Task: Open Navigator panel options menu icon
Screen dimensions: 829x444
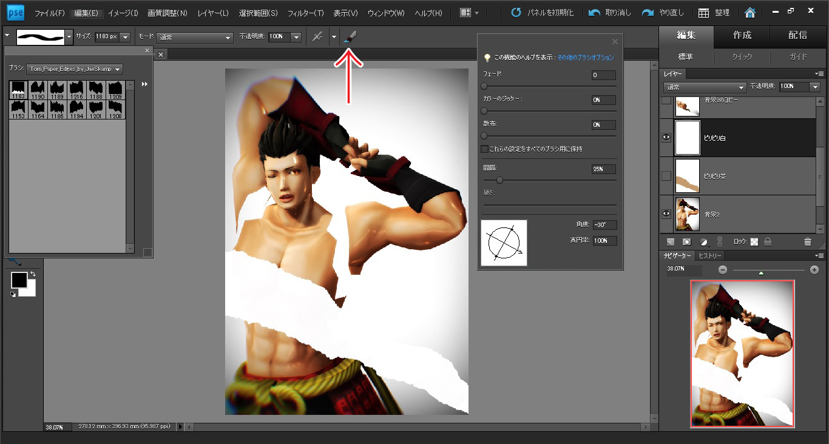Action: coord(820,256)
